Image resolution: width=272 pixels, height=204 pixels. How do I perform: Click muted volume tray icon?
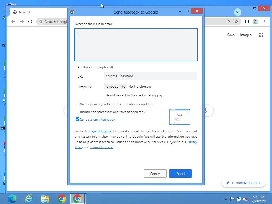[x=245, y=199]
